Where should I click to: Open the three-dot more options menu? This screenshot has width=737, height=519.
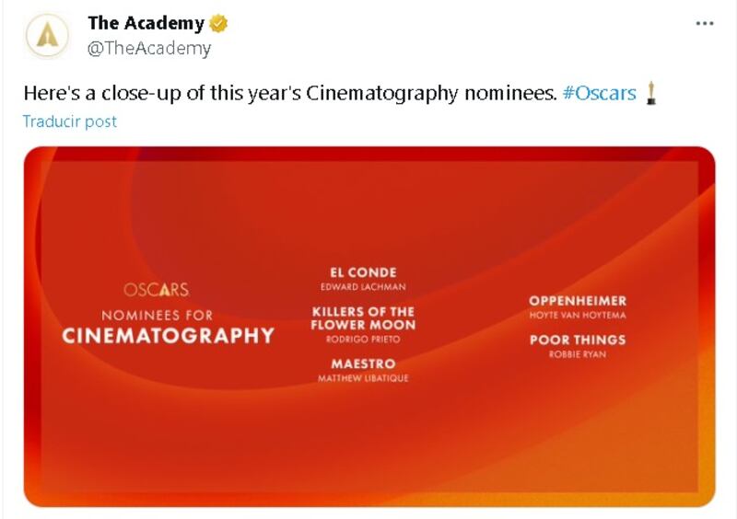[704, 24]
